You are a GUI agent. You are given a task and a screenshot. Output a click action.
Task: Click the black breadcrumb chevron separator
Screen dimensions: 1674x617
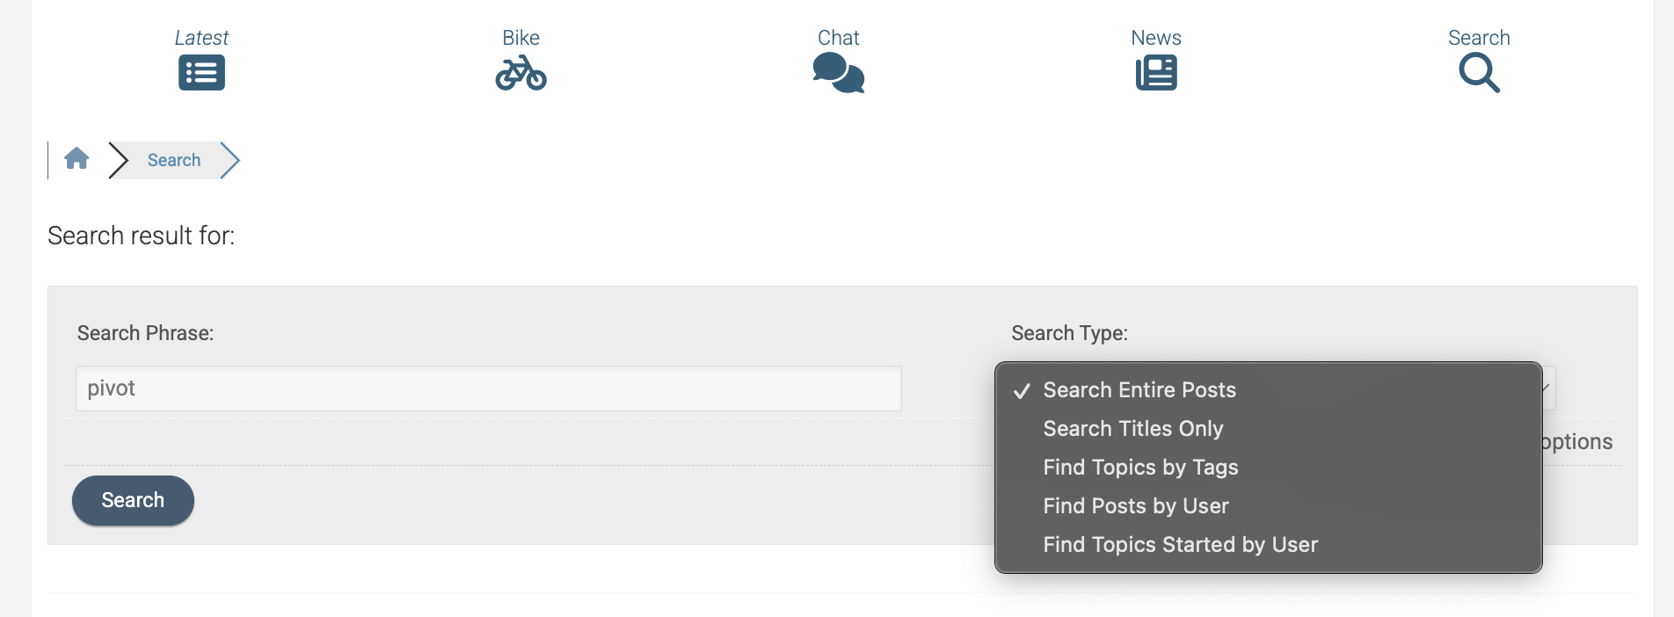point(118,160)
